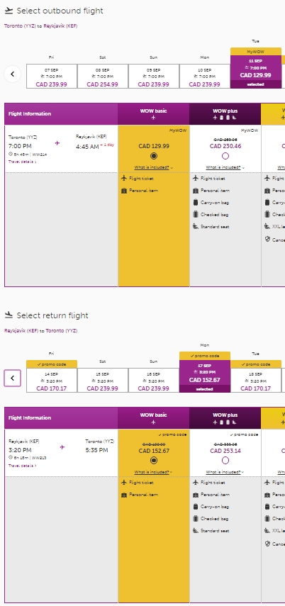285x606 pixels.
Task: Click the outbound WOW plus column header
Action: pyautogui.click(x=225, y=114)
